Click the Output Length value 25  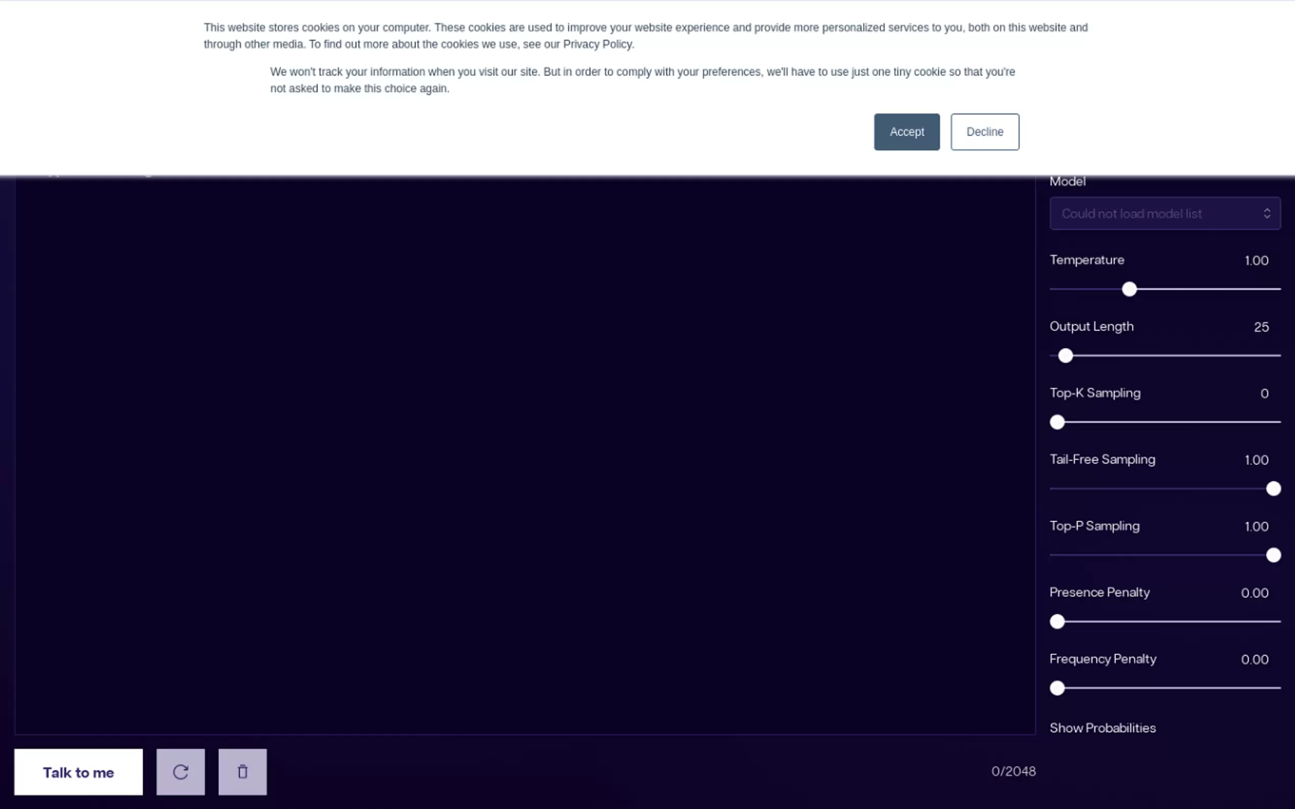click(1261, 327)
